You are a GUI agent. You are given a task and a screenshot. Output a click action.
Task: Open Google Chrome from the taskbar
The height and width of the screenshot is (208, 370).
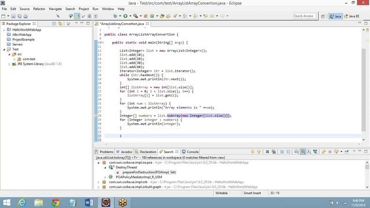pos(55,203)
